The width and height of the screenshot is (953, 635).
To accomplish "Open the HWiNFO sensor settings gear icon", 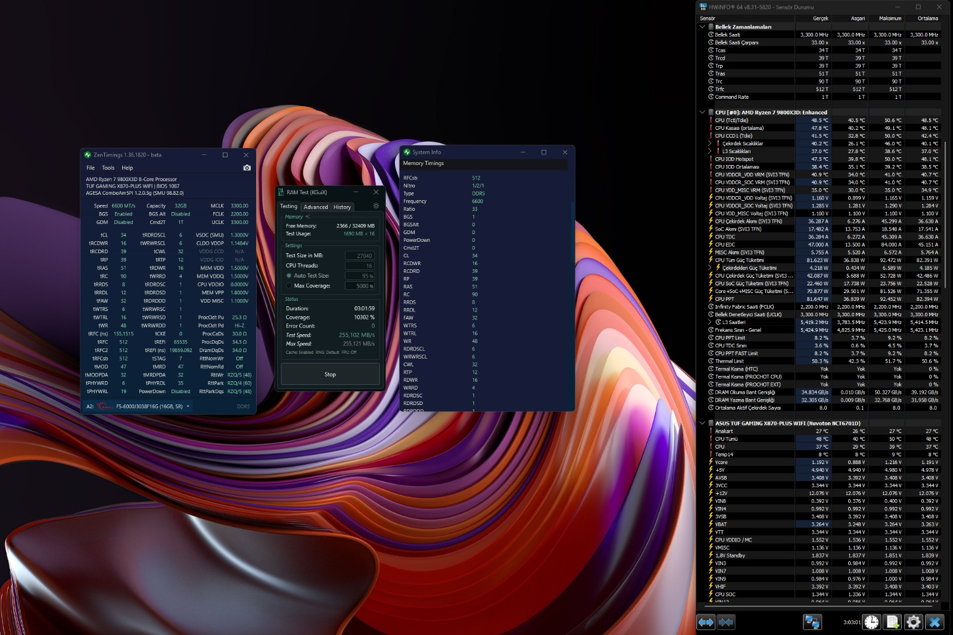I will (914, 622).
